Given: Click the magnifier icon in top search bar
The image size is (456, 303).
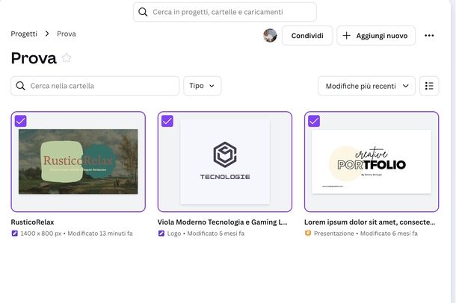Looking at the screenshot, I should [x=143, y=12].
